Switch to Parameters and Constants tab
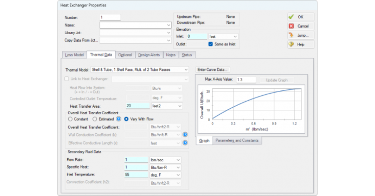The height and width of the screenshot is (196, 375). (x=237, y=141)
